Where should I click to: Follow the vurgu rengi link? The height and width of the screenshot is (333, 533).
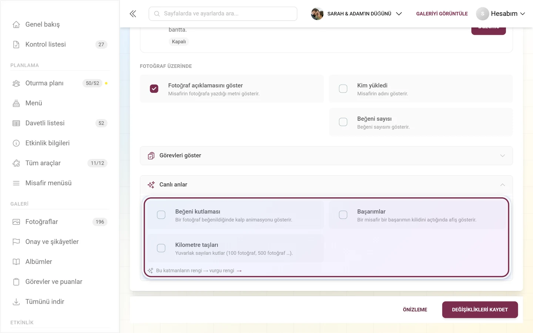(x=225, y=271)
